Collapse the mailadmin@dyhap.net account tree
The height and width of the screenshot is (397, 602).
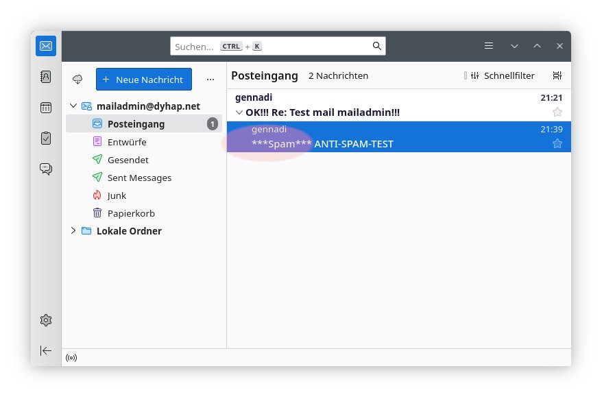73,106
